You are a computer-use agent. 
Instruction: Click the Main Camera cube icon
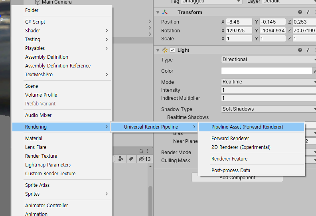point(38,2)
